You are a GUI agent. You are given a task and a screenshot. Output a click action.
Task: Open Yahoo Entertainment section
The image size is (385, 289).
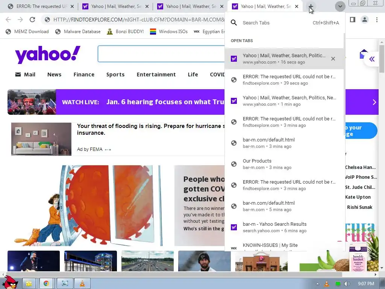156,75
